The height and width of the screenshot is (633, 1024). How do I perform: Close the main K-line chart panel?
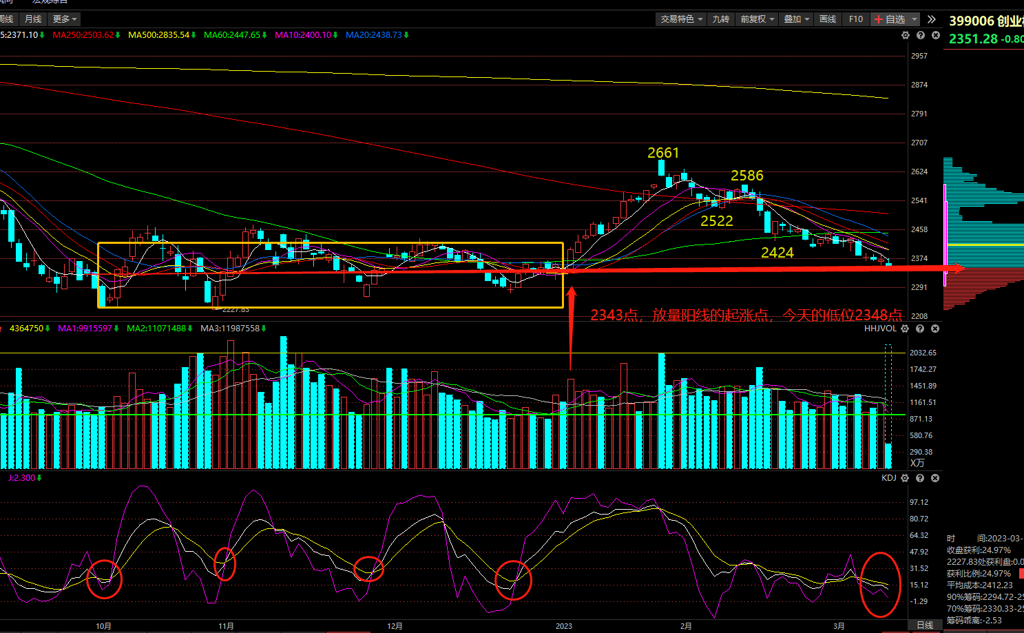(x=936, y=35)
